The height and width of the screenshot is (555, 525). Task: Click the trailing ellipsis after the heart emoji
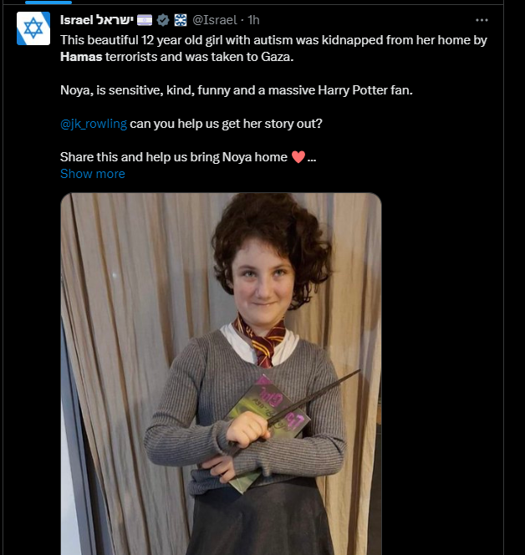click(312, 157)
